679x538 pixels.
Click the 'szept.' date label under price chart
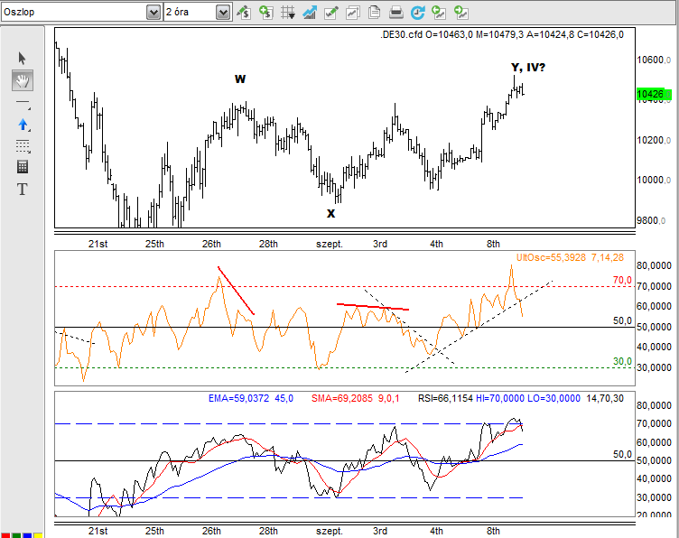click(x=330, y=244)
